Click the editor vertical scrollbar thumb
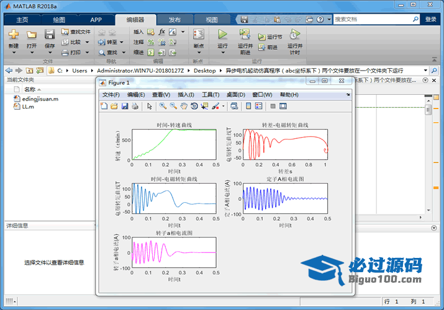This screenshot has width=444, height=310. 428,109
